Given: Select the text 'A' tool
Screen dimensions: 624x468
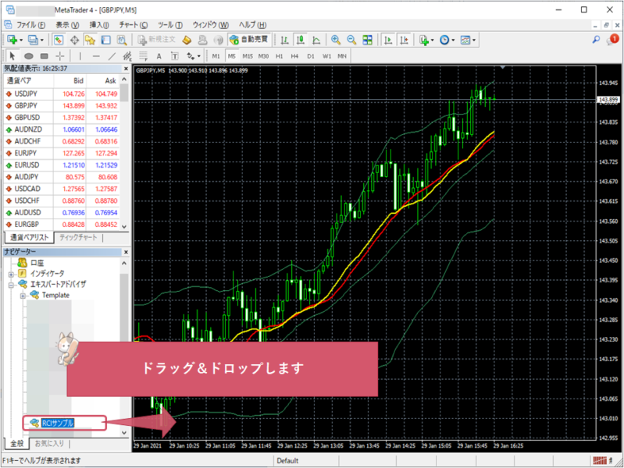Looking at the screenshot, I should [x=159, y=56].
